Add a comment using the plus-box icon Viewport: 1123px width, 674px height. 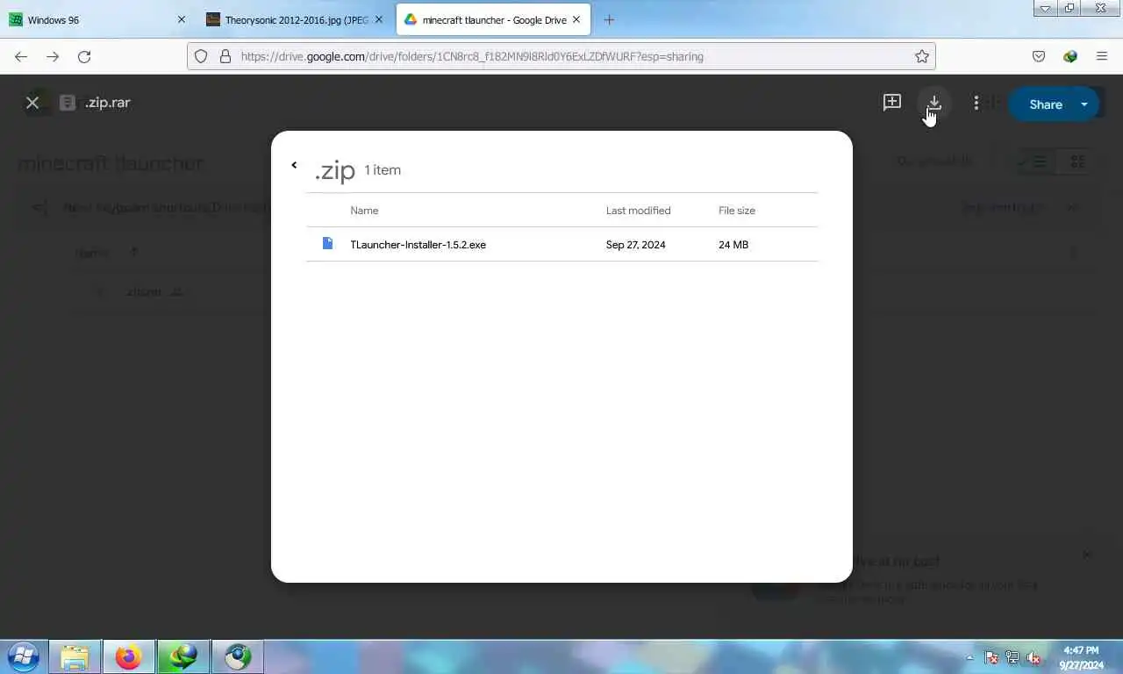892,103
